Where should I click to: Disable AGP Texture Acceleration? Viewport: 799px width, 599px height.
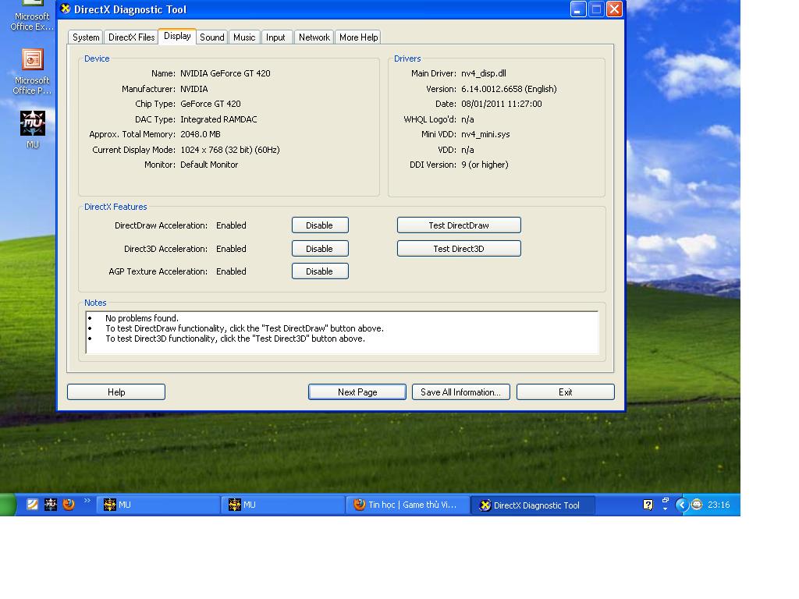320,271
